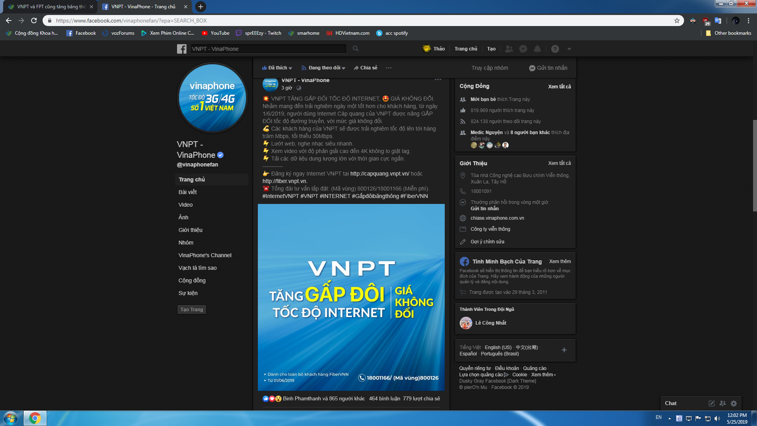Compose new message icon in Chat bar

tap(712, 404)
